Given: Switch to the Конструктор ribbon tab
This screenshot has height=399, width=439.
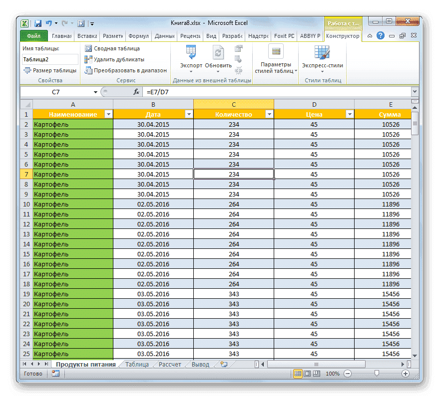Looking at the screenshot, I should tap(342, 36).
